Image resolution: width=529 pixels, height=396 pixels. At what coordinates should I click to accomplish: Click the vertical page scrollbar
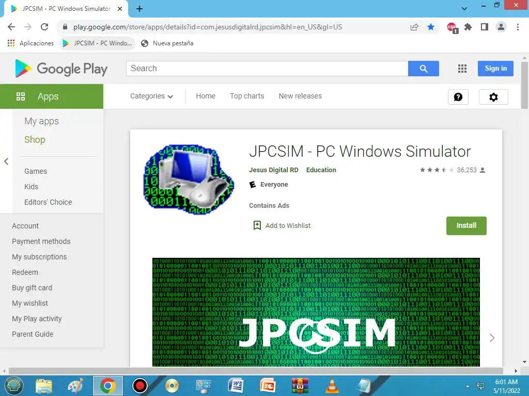[x=524, y=85]
